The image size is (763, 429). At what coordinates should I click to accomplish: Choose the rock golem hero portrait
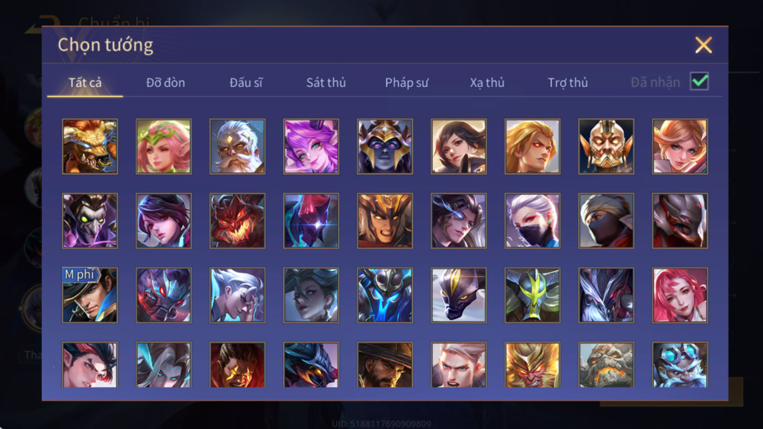tap(606, 365)
